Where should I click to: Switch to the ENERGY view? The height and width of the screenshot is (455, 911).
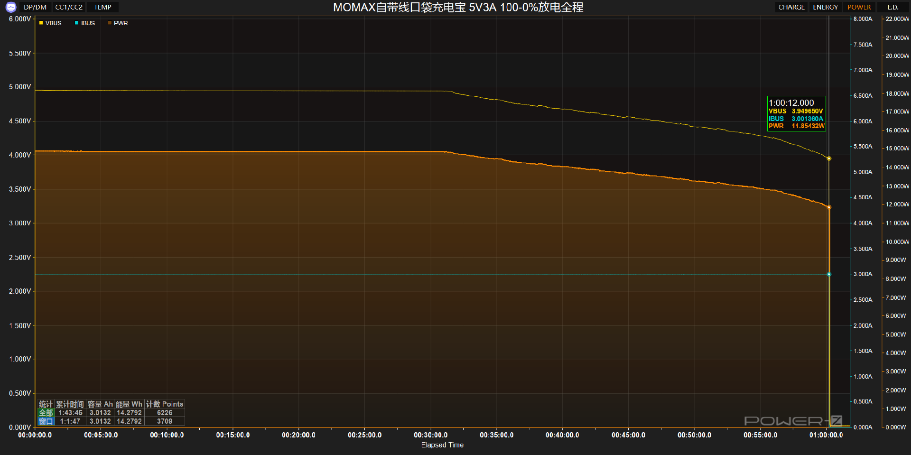pyautogui.click(x=825, y=7)
